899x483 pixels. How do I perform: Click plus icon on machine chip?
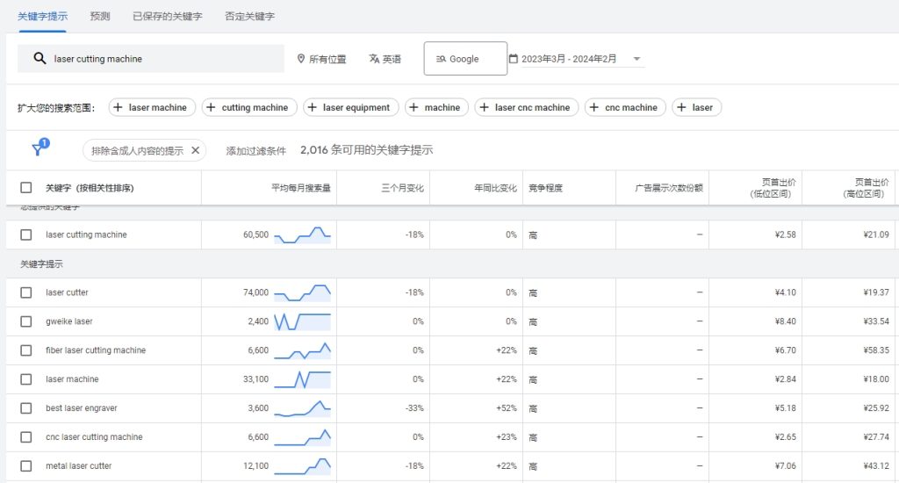coord(414,107)
